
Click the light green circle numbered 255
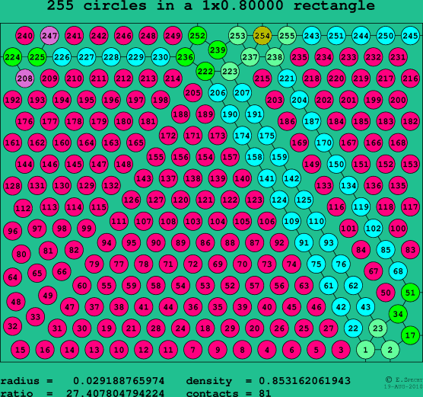(287, 36)
